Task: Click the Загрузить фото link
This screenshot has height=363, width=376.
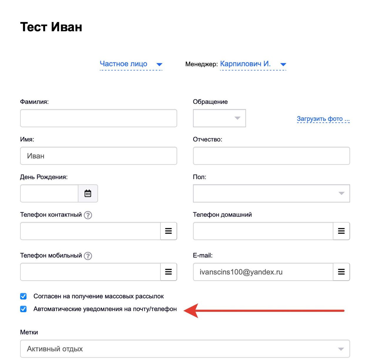Action: tap(323, 119)
